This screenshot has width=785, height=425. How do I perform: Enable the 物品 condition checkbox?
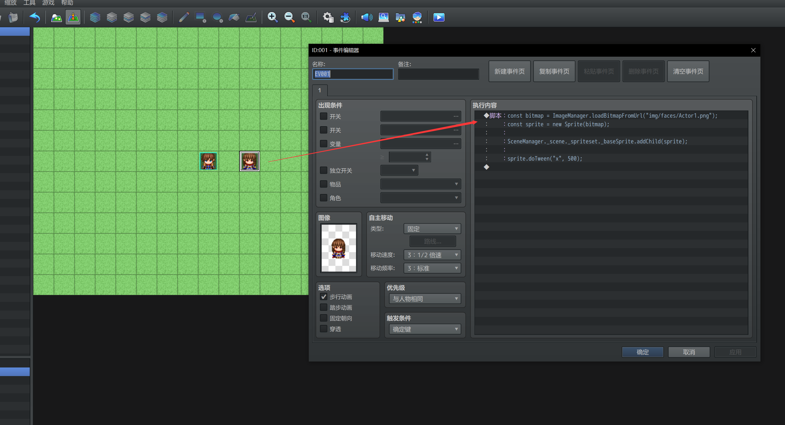[x=323, y=184]
